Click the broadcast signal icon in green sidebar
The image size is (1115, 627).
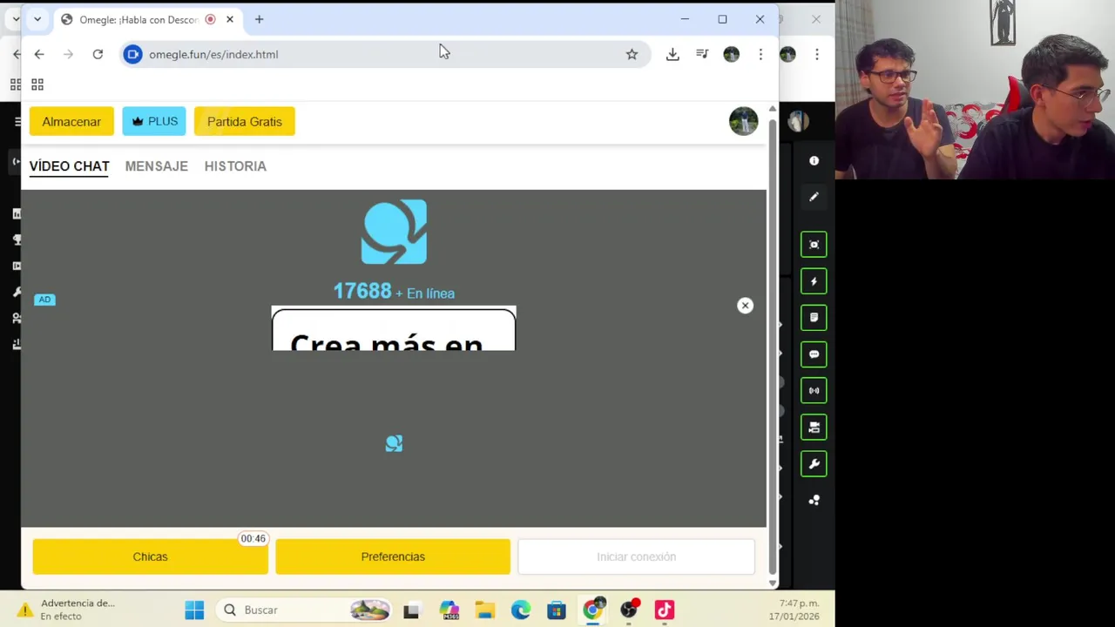[x=814, y=391]
